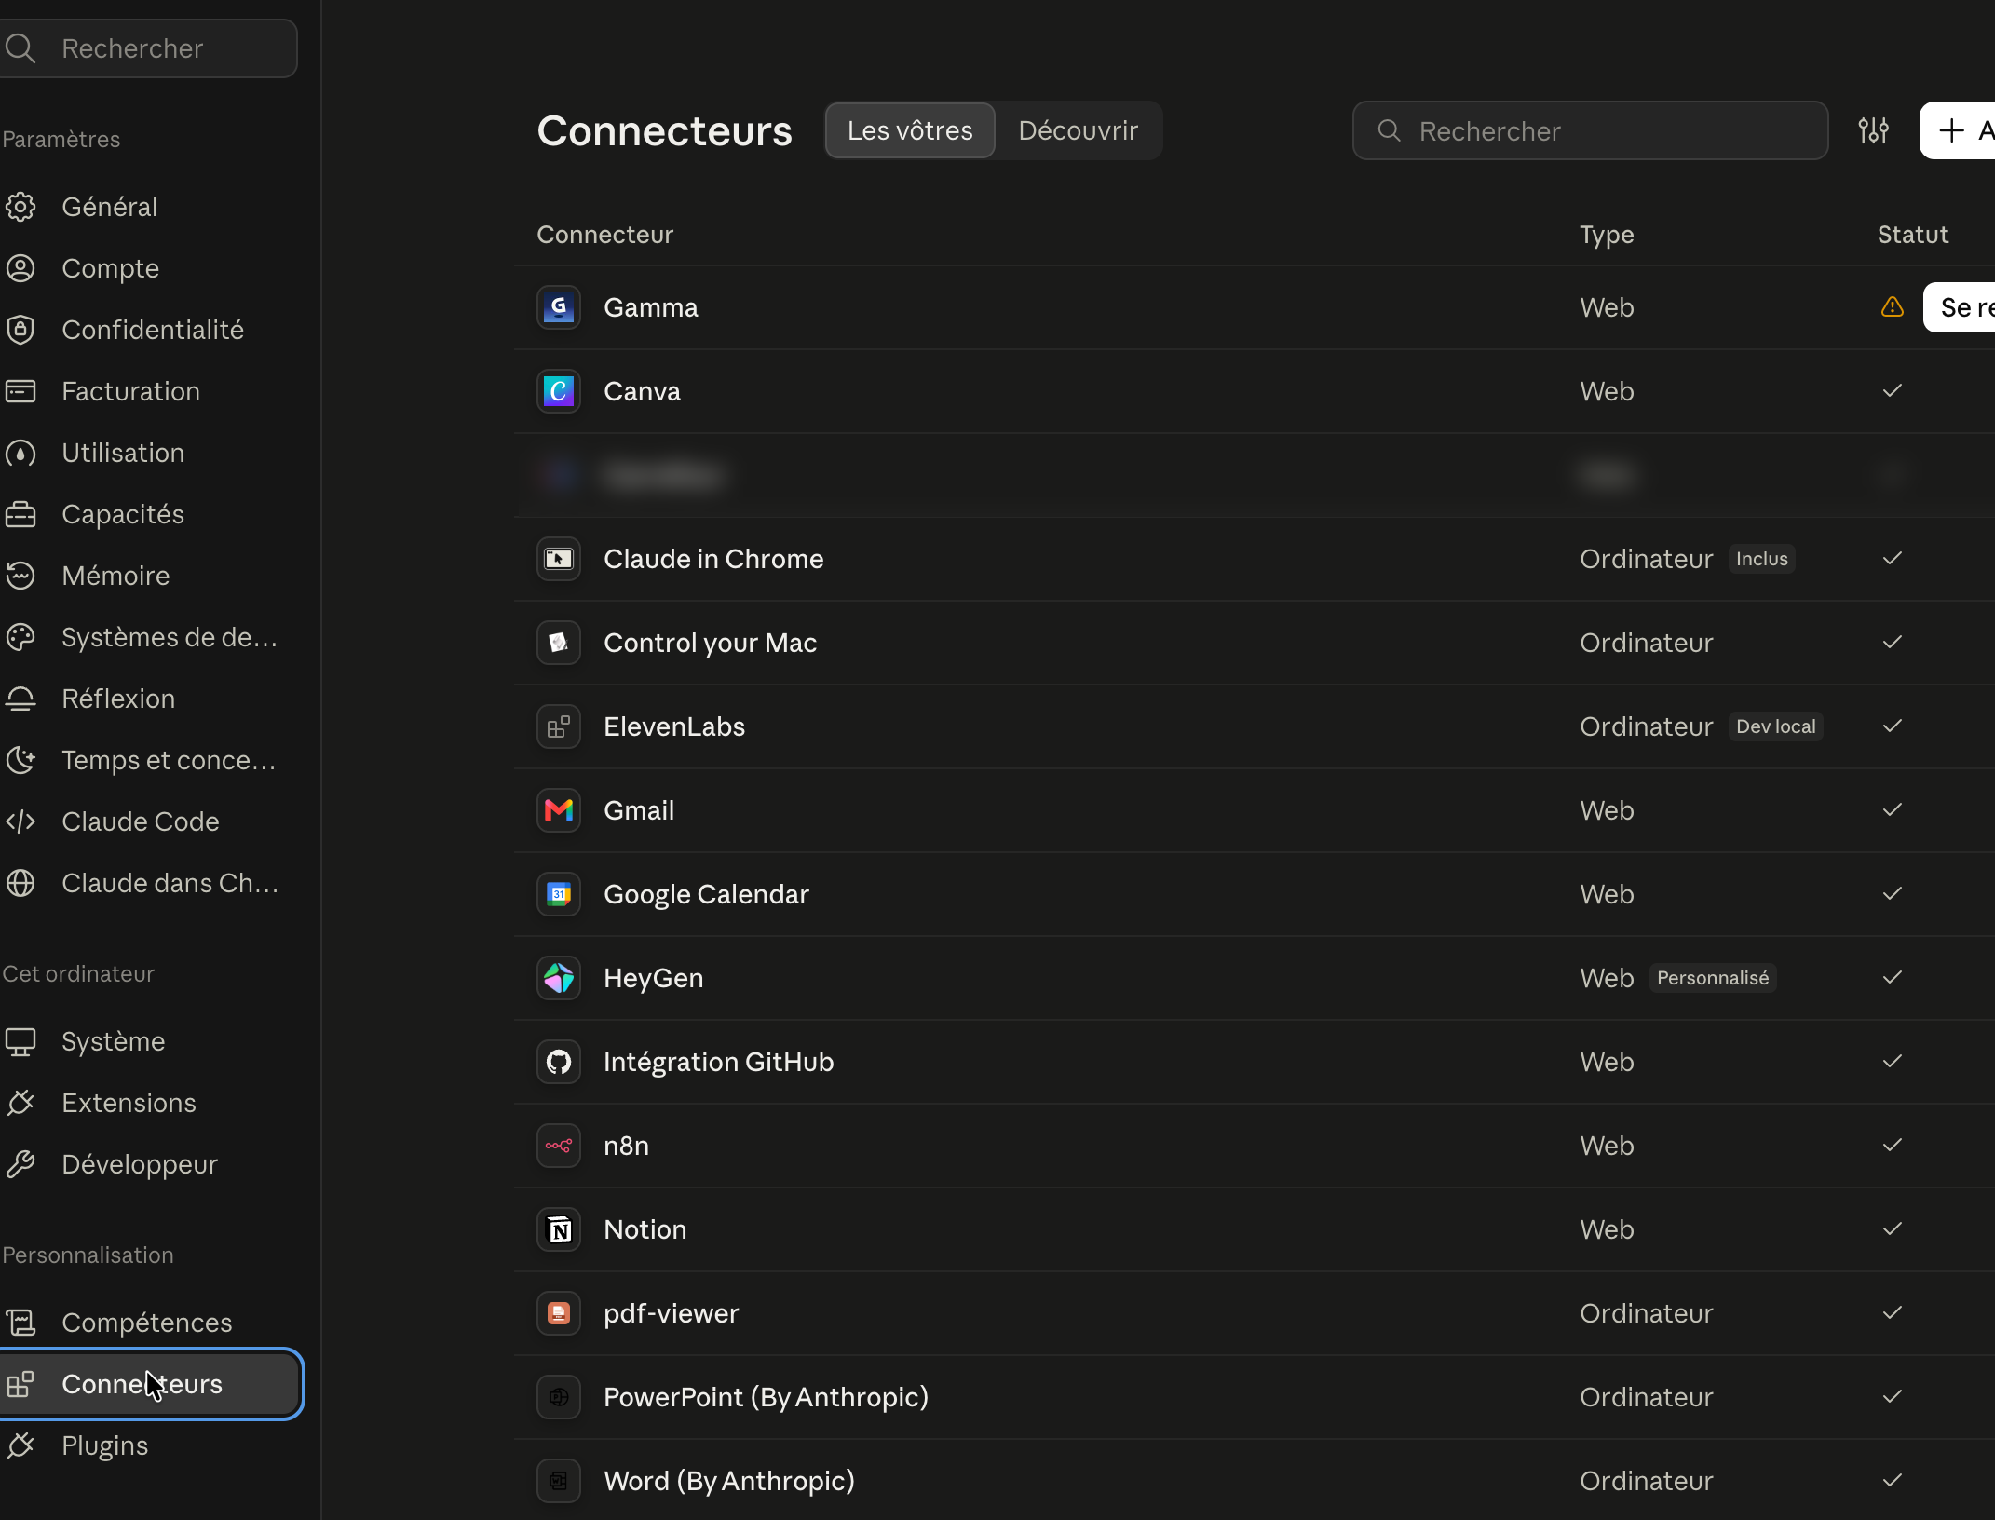
Task: Open Utilisation settings
Action: tap(149, 453)
